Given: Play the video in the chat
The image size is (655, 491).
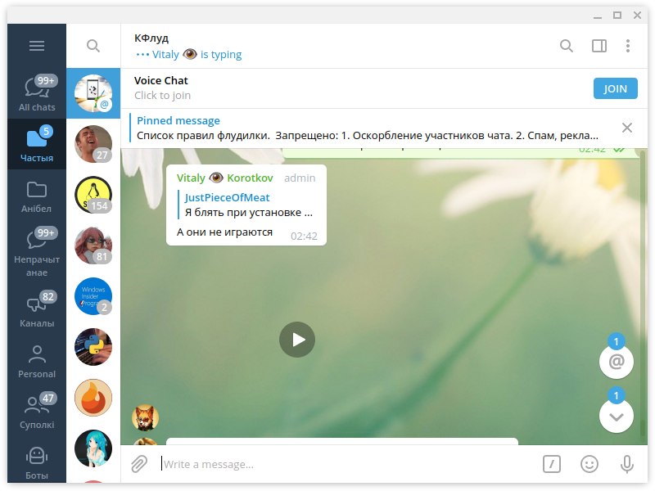Looking at the screenshot, I should tap(297, 340).
